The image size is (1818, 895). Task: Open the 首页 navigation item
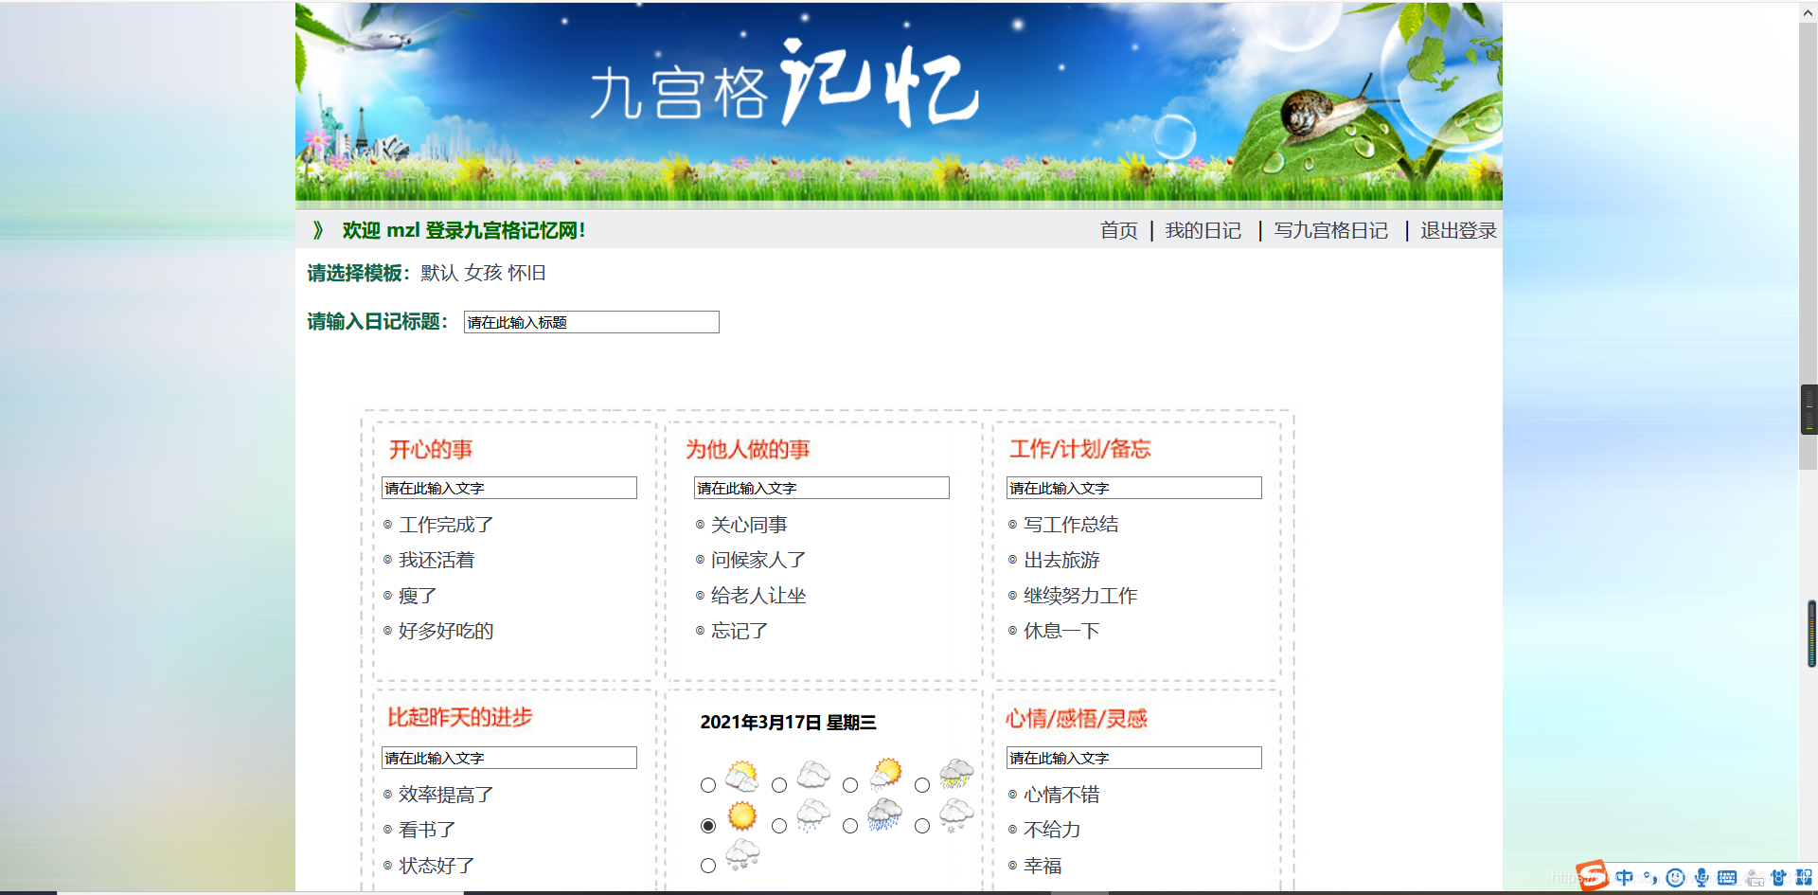pos(1117,230)
